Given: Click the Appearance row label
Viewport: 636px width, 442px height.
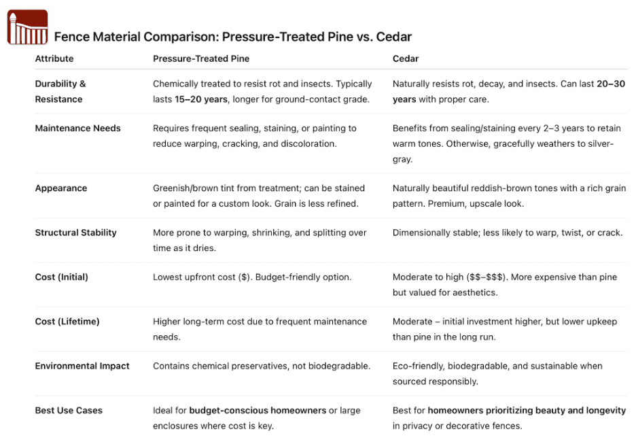Looking at the screenshot, I should coord(61,188).
